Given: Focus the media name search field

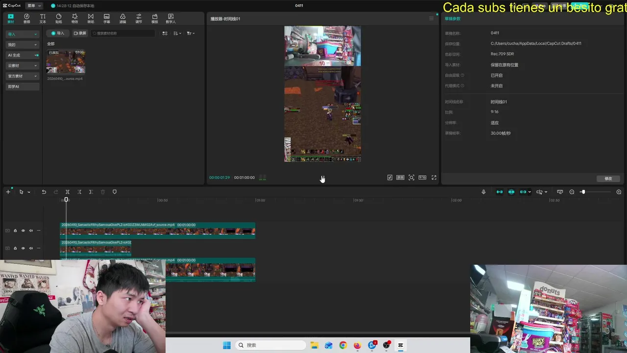Looking at the screenshot, I should [123, 33].
